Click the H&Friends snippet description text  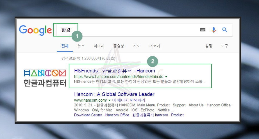point(140,81)
